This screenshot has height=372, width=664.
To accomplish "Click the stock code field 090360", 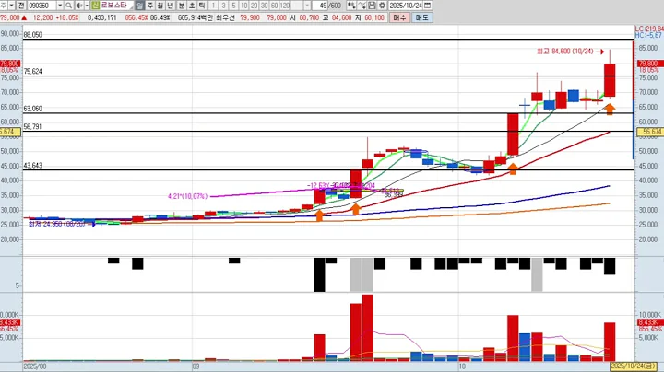I will pyautogui.click(x=41, y=6).
